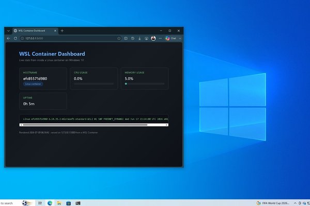The height and width of the screenshot is (206, 310).
Task: Click the CPU usage 0.0% value
Action: click(x=78, y=79)
